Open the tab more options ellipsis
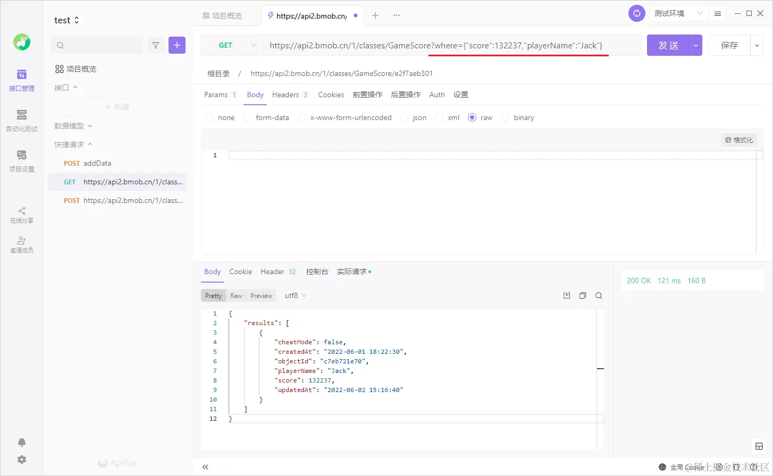The height and width of the screenshot is (476, 773). [397, 15]
